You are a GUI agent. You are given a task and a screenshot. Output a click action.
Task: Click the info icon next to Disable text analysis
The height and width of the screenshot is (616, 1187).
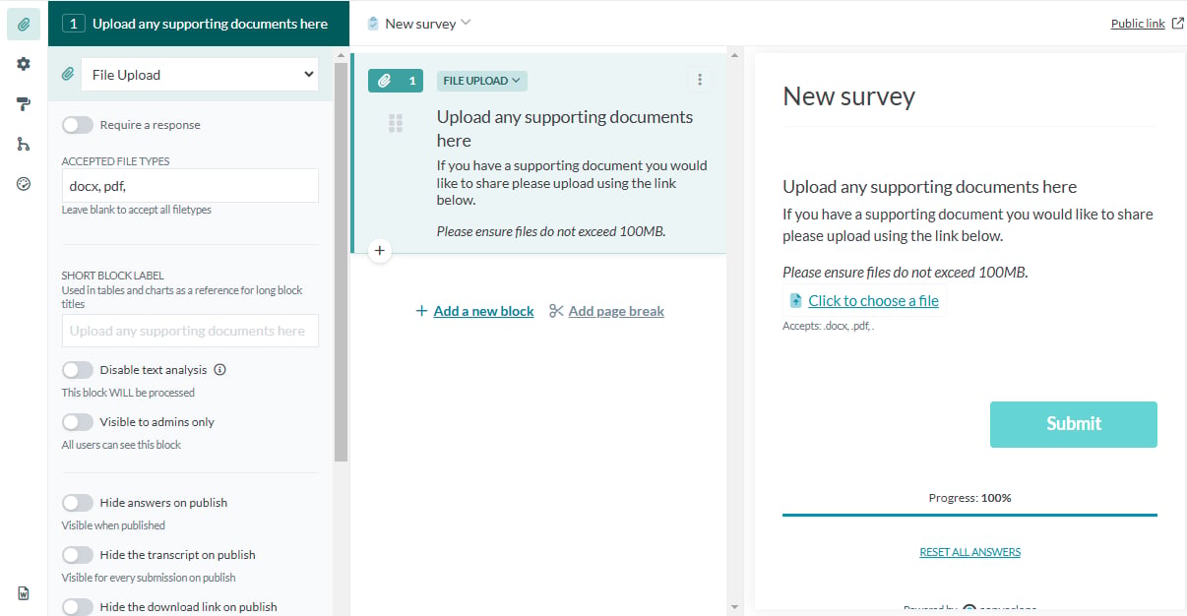(x=220, y=370)
